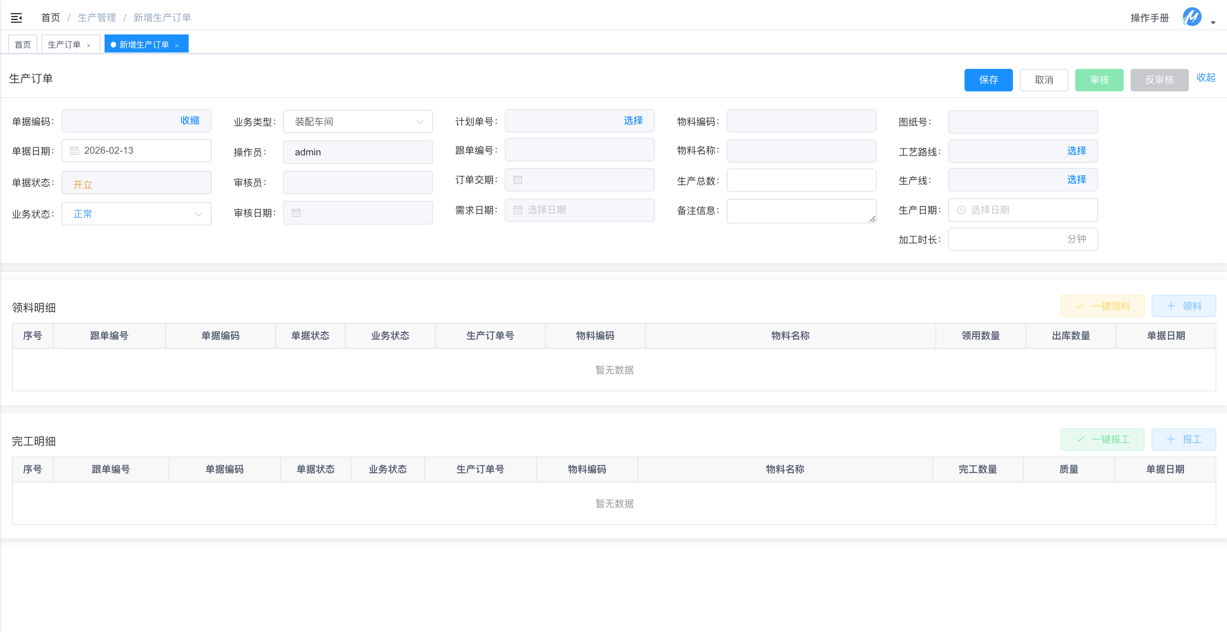Viewport: 1227px width, 632px height.
Task: Click the 报工 add button
Action: [1183, 439]
